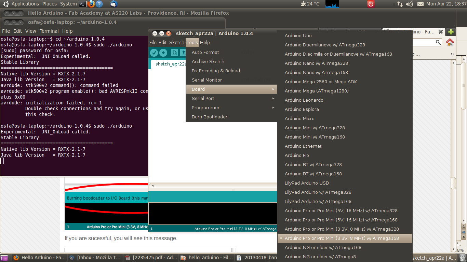The width and height of the screenshot is (467, 262).
Task: Open the terminal launcher in top panel
Action: pos(83,4)
